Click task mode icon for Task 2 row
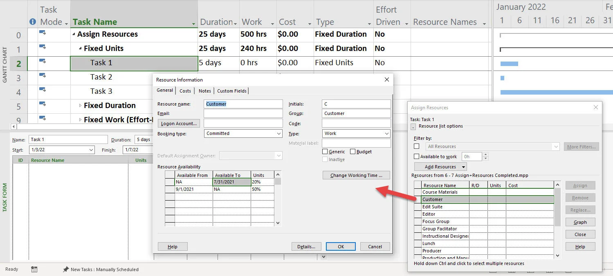Image resolution: width=613 pixels, height=276 pixels. 43,75
